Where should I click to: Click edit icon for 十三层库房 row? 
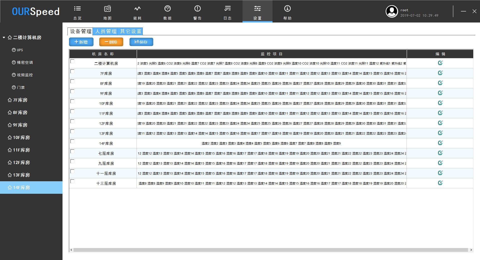pos(440,183)
